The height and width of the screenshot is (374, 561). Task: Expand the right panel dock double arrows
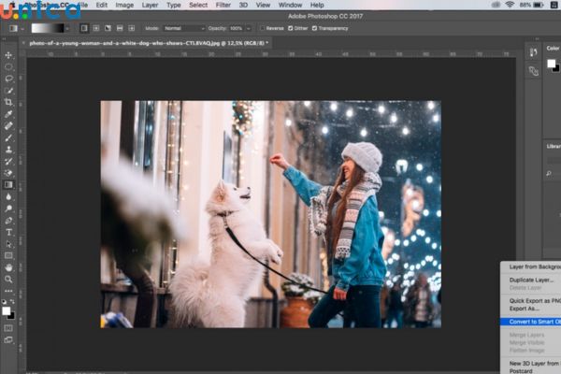tap(537, 38)
